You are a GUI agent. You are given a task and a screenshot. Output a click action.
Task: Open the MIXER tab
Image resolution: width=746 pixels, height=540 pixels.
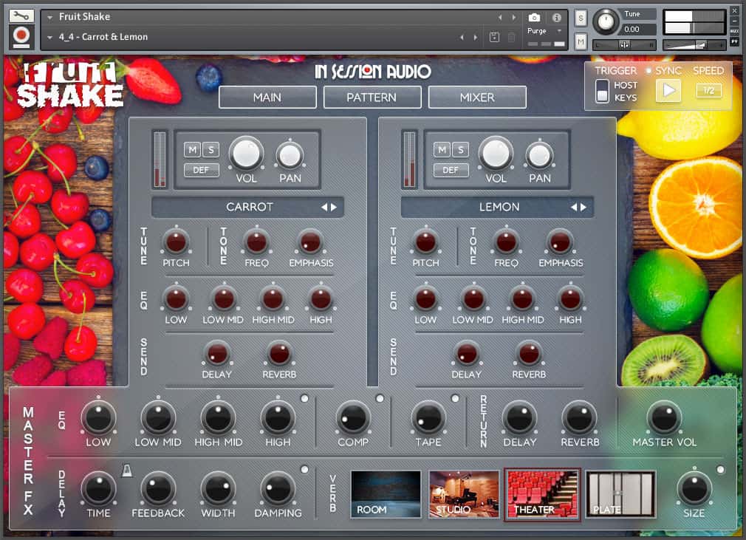coord(477,97)
